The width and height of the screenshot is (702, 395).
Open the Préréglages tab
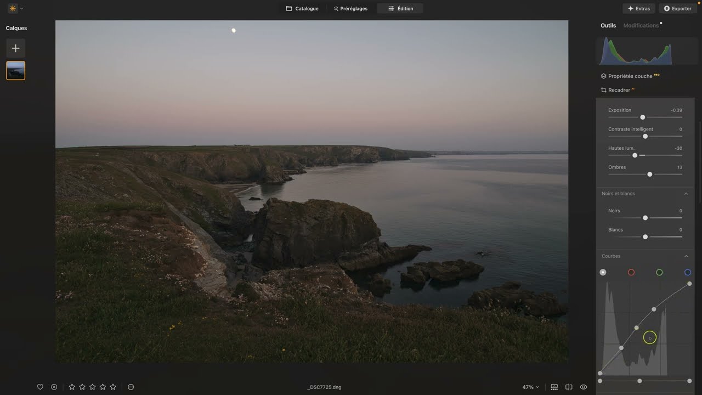click(350, 8)
